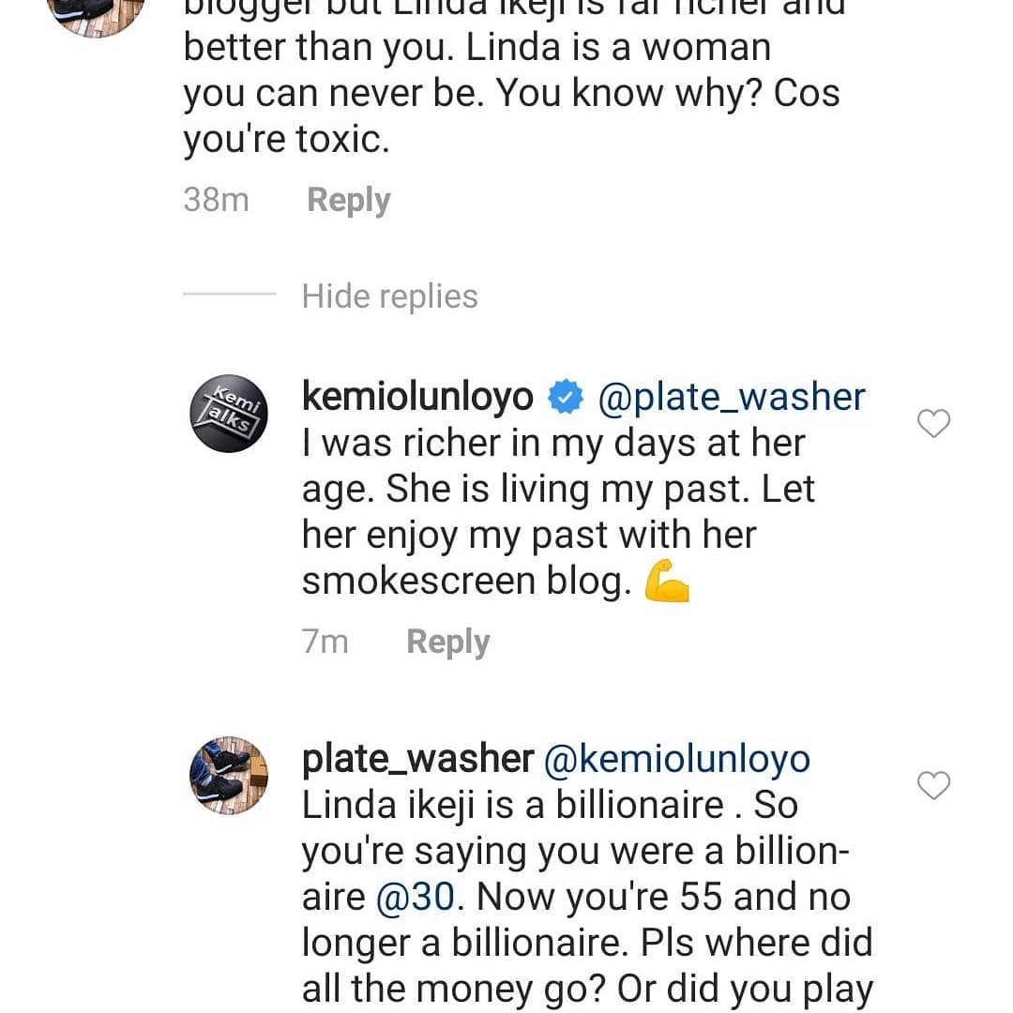The image size is (1013, 1013).
Task: Tap the 'Linda ikeji is a billionaire' text
Action: (512, 805)
